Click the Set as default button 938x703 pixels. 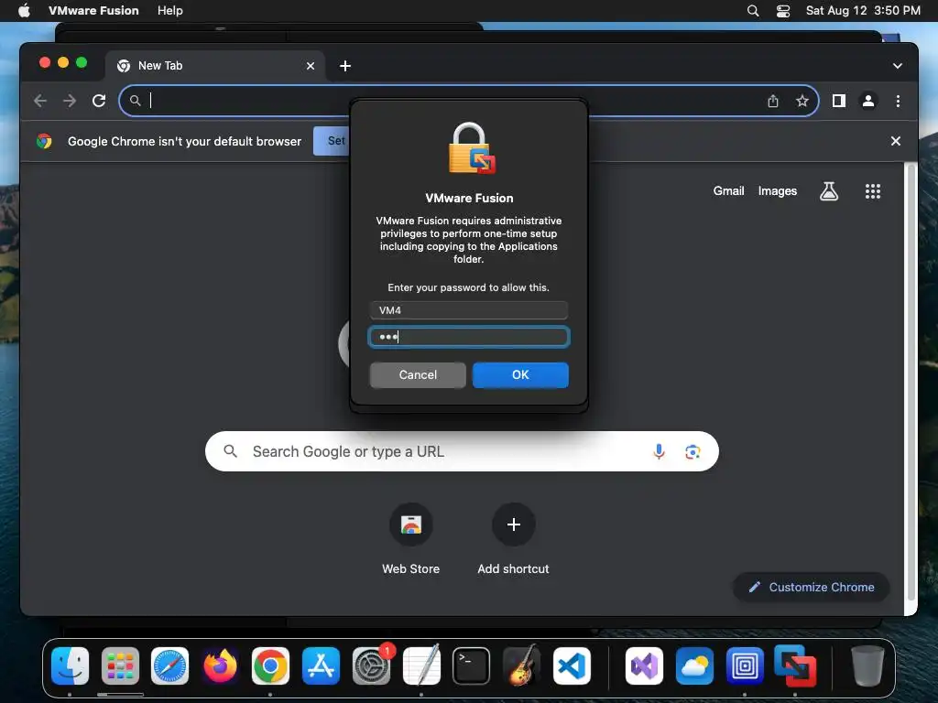tap(332, 141)
